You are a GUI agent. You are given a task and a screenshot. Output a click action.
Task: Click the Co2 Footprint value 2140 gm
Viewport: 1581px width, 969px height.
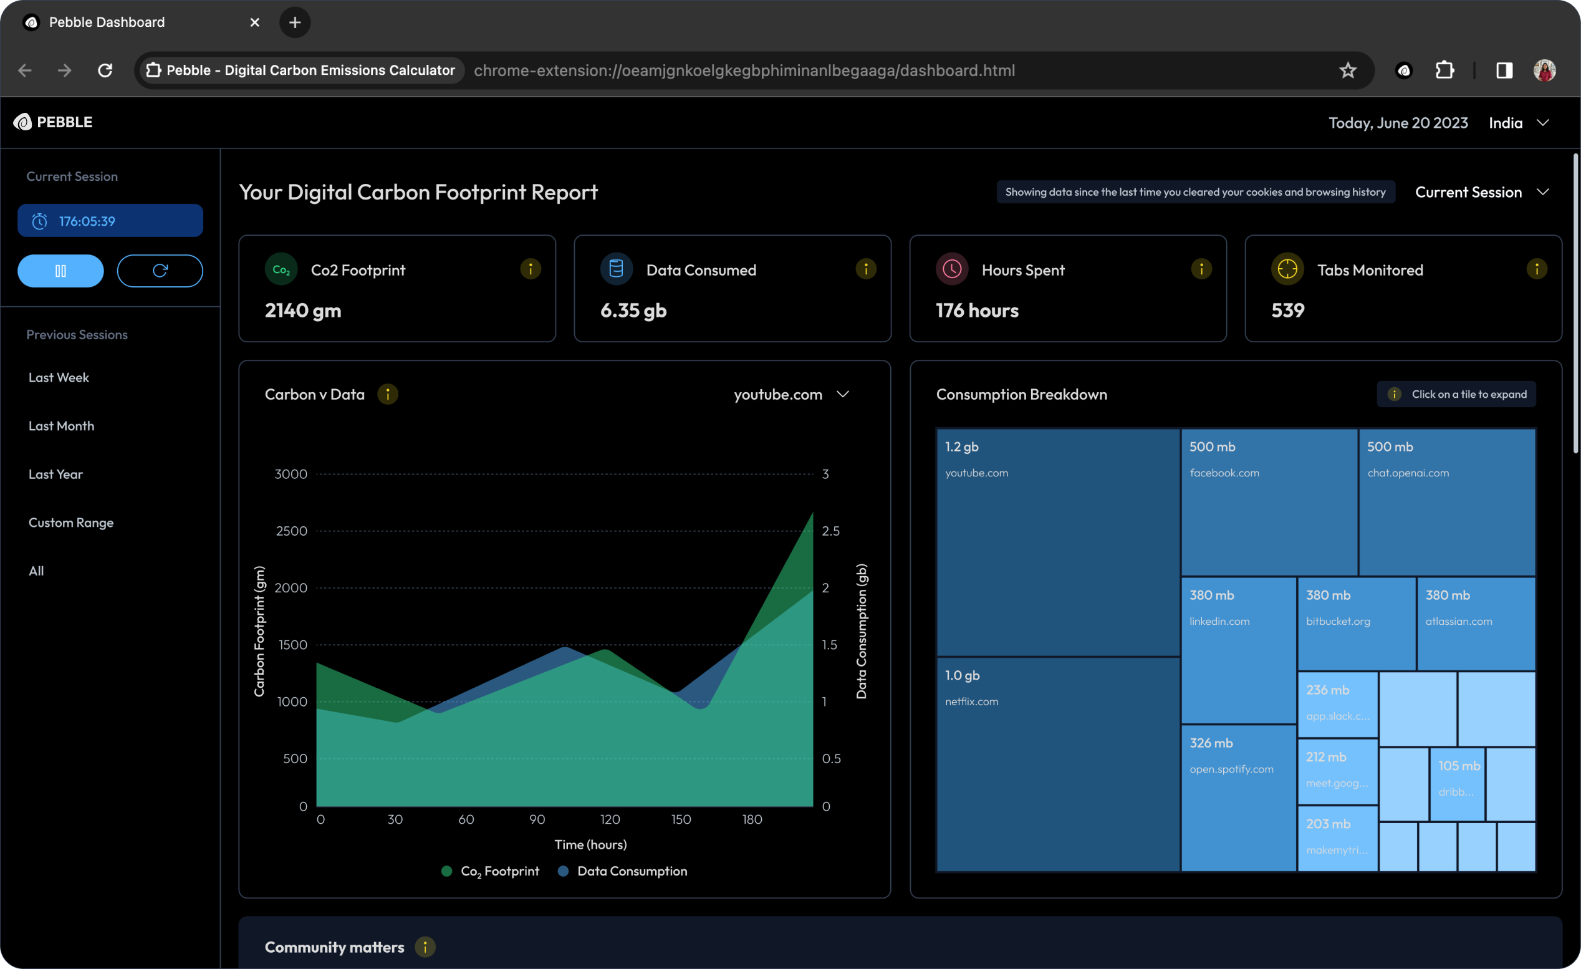[x=303, y=311]
